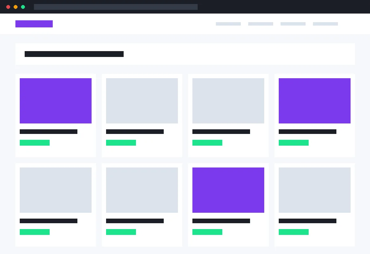Focus the dark browser address bar
This screenshot has width=370, height=254.
coord(116,7)
